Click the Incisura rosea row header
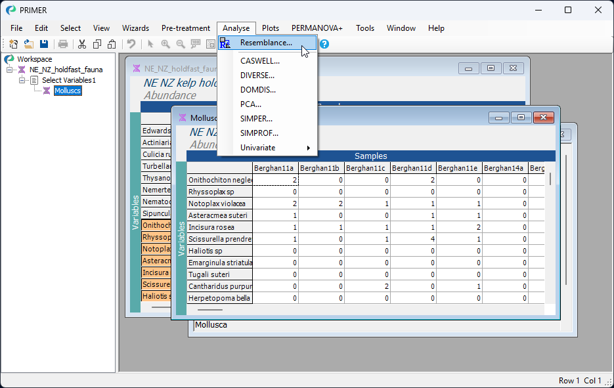This screenshot has width=614, height=388. point(219,227)
